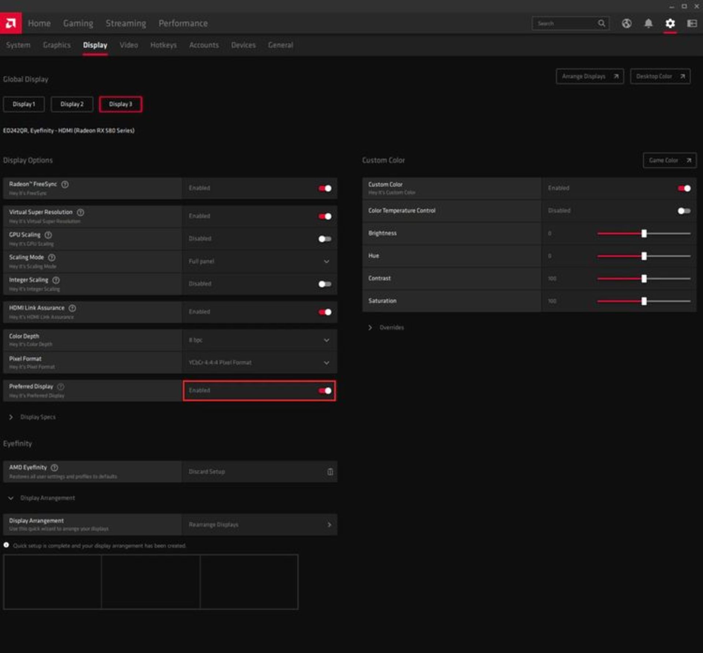Expand the Display Specs section
Screen dimensions: 703x653
point(32,417)
